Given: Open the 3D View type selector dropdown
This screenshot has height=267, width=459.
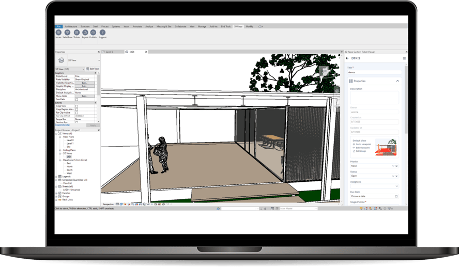Looking at the screenshot, I should coord(99,60).
